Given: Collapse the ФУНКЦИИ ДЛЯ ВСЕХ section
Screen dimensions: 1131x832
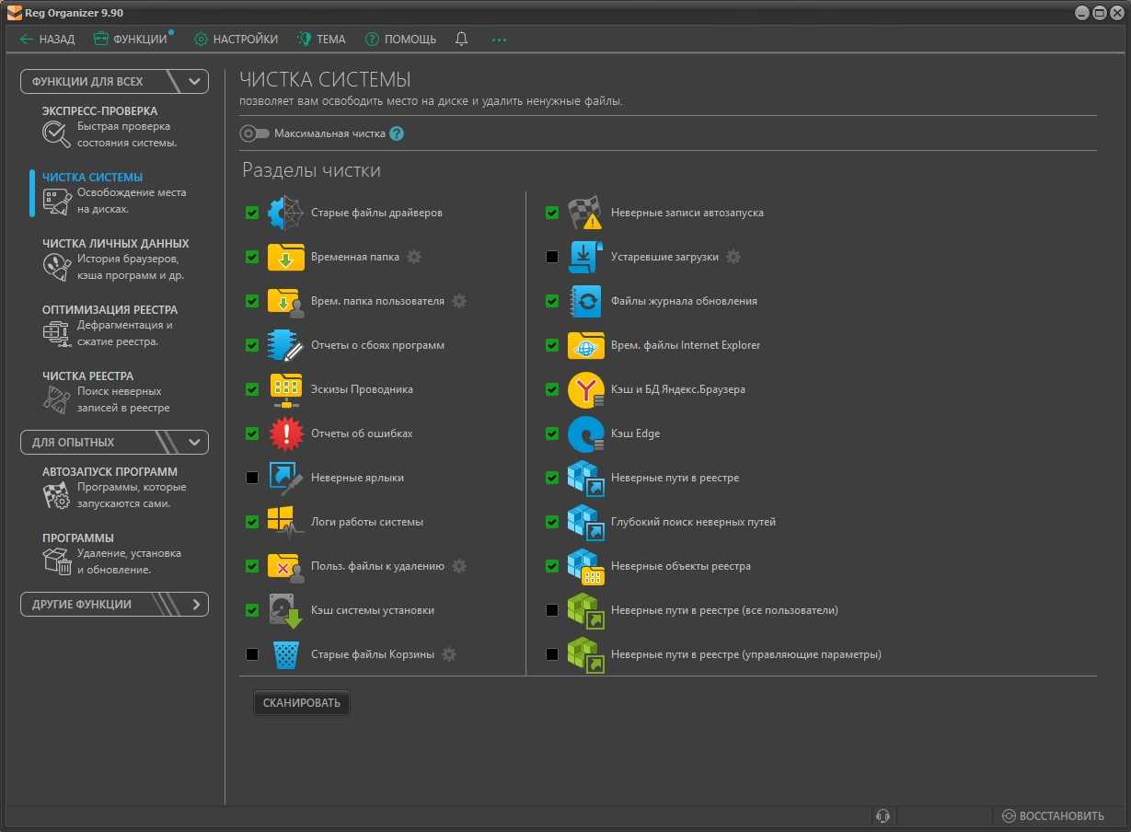Looking at the screenshot, I should click(194, 81).
